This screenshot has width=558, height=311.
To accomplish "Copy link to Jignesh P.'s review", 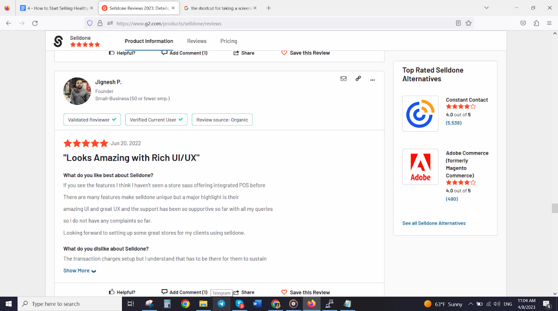I will tap(358, 79).
